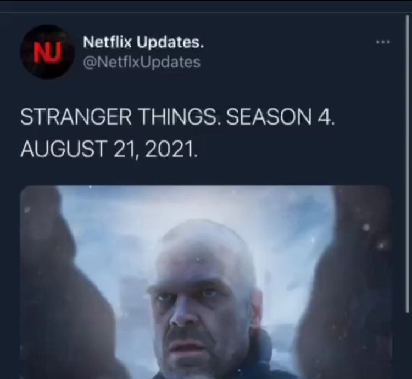Open the NU profile avatar

pyautogui.click(x=47, y=52)
